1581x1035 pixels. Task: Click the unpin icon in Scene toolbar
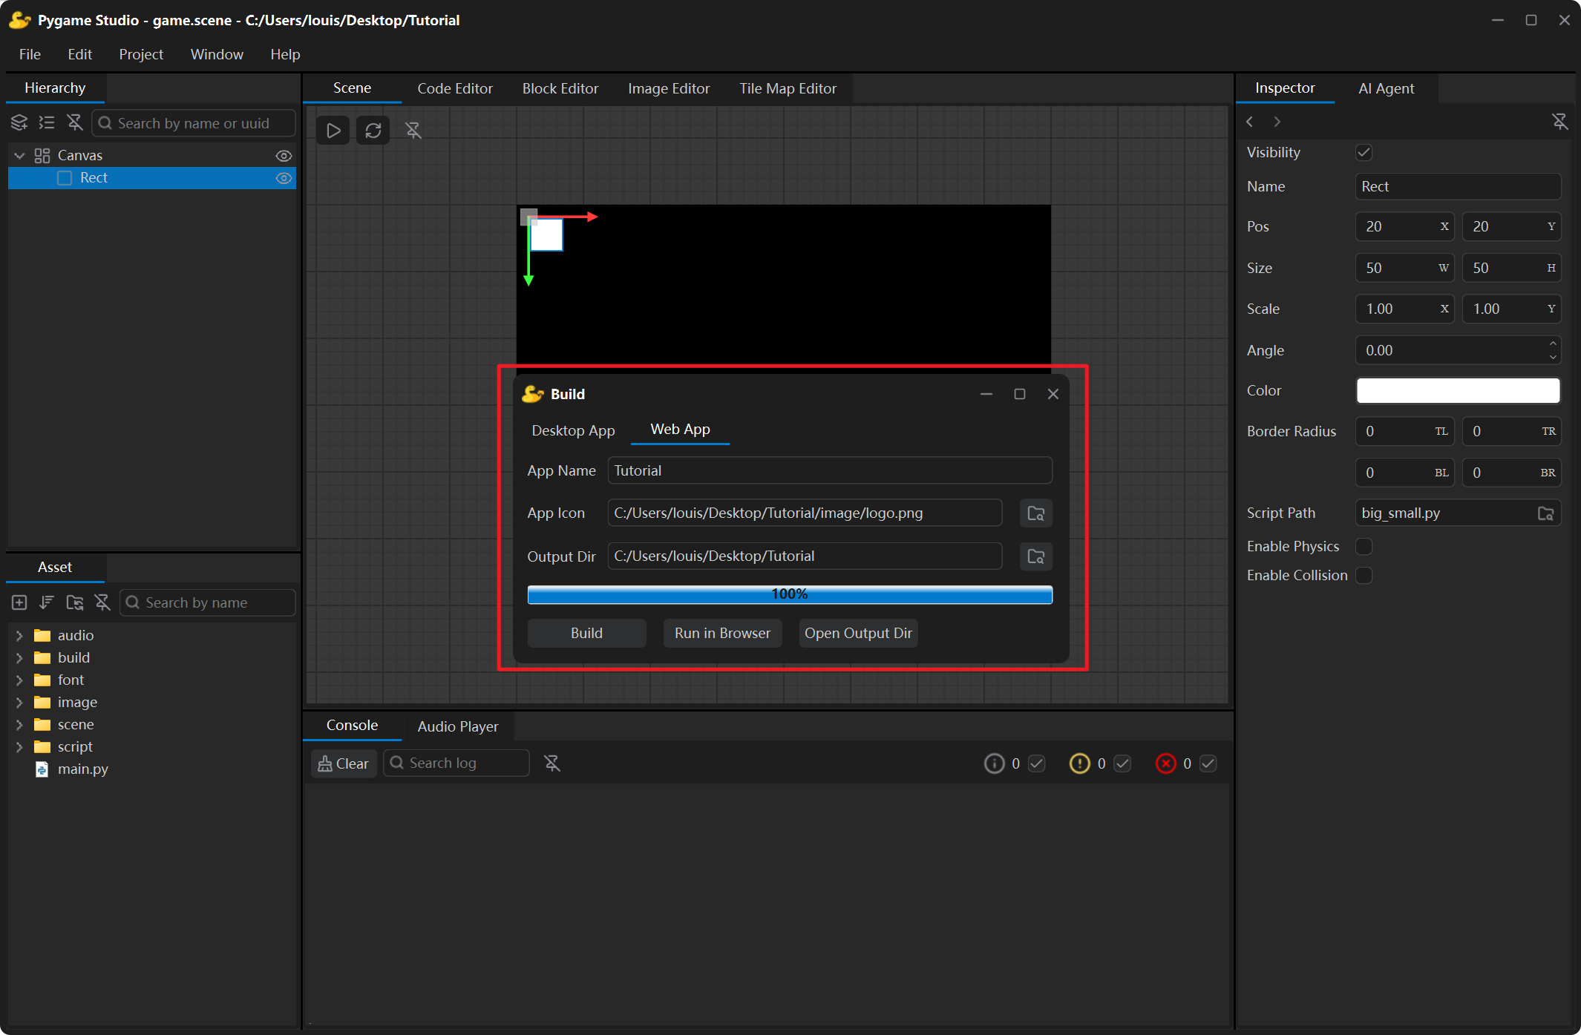click(x=413, y=131)
